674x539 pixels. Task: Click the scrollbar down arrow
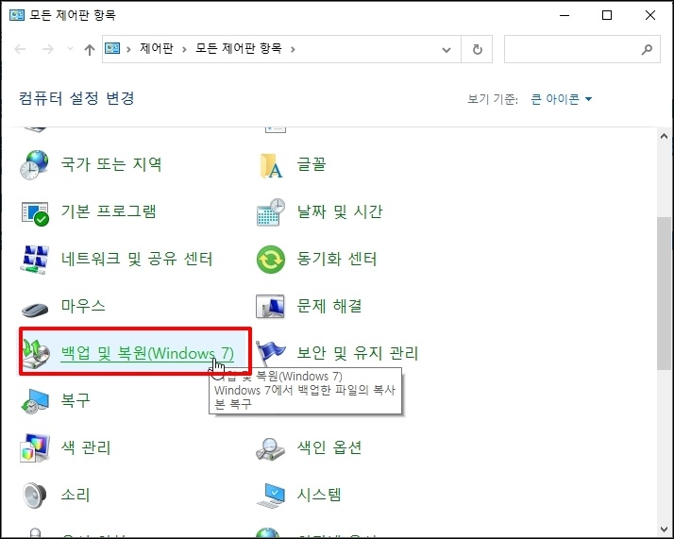coord(665,530)
